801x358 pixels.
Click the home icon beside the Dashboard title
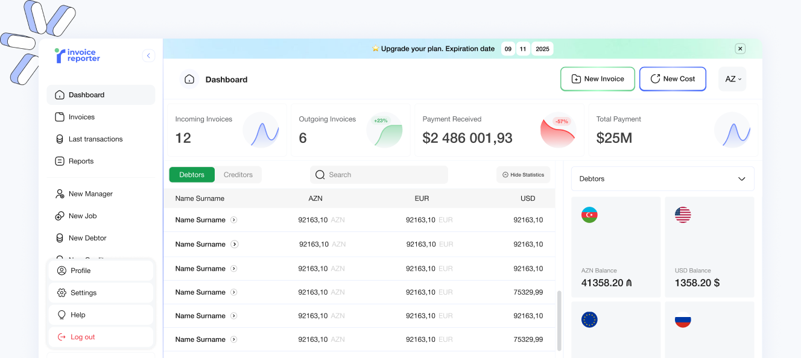click(x=189, y=80)
